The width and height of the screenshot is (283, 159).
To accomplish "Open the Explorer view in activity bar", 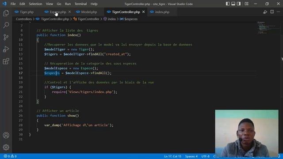I will point(6,13).
